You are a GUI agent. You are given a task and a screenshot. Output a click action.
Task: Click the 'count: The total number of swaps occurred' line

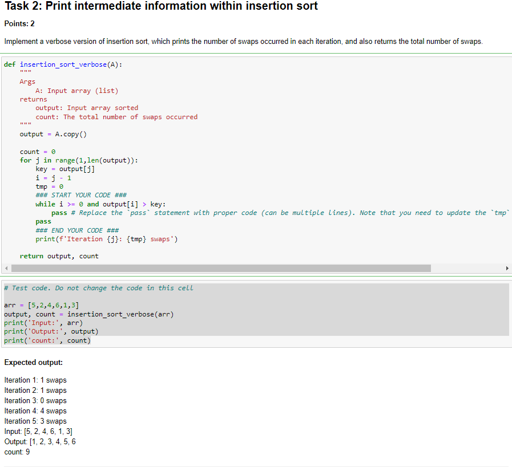116,117
